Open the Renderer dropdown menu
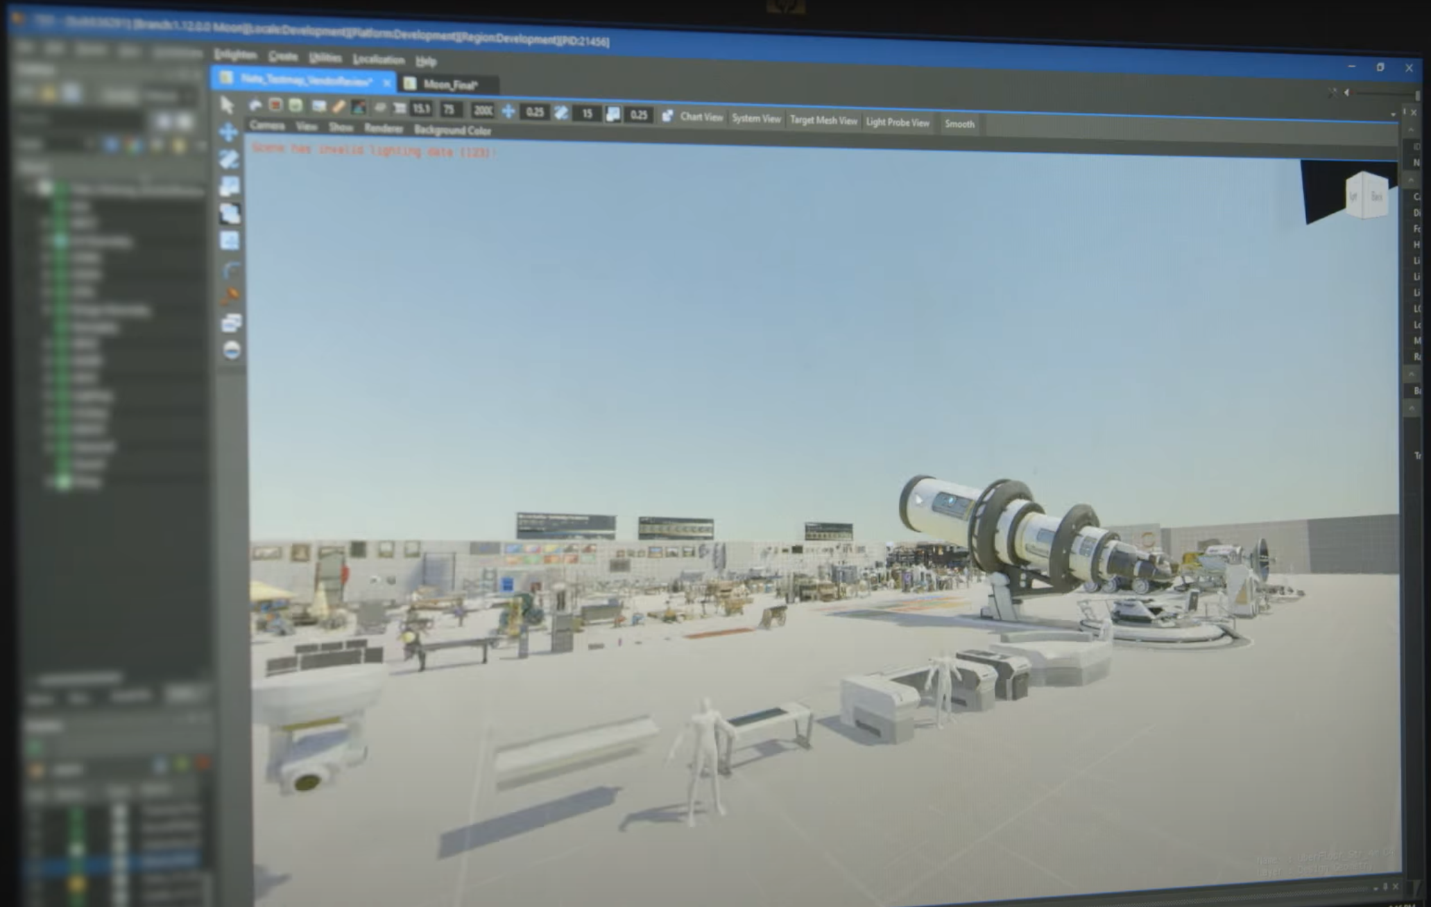The width and height of the screenshot is (1431, 907). click(383, 128)
